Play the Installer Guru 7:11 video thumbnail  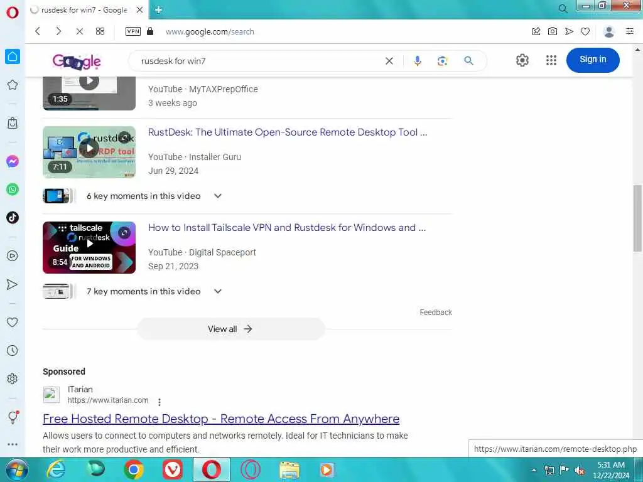click(89, 152)
